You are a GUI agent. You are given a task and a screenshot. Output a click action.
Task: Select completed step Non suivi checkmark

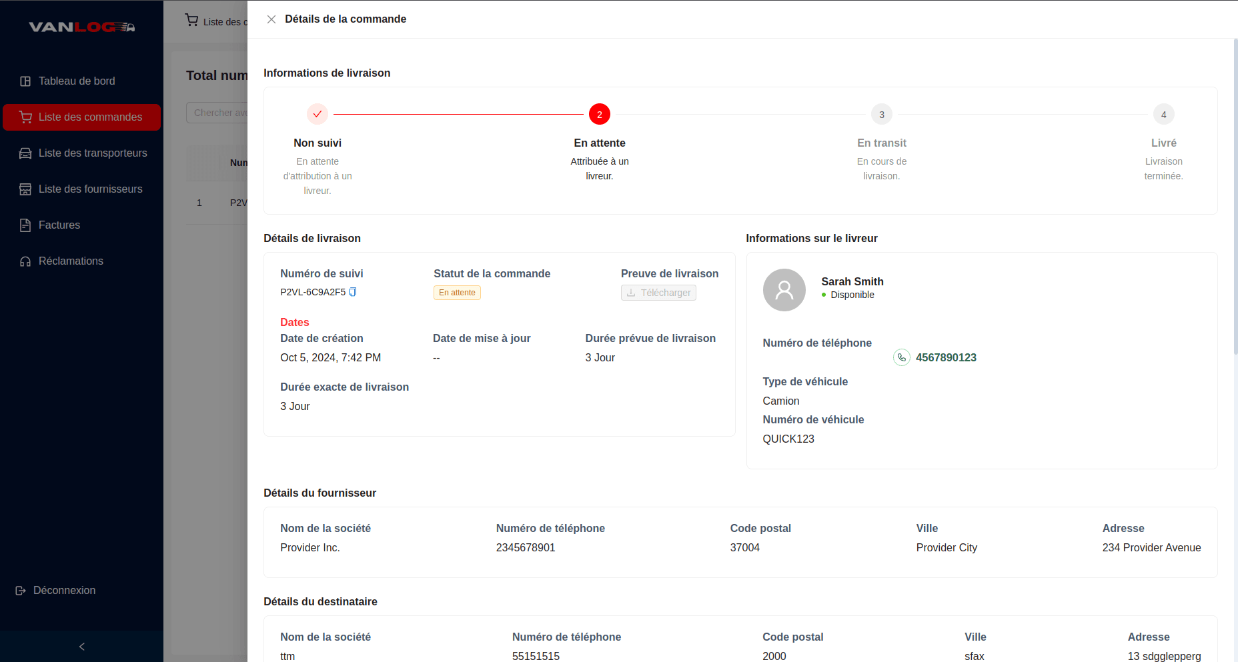[318, 114]
